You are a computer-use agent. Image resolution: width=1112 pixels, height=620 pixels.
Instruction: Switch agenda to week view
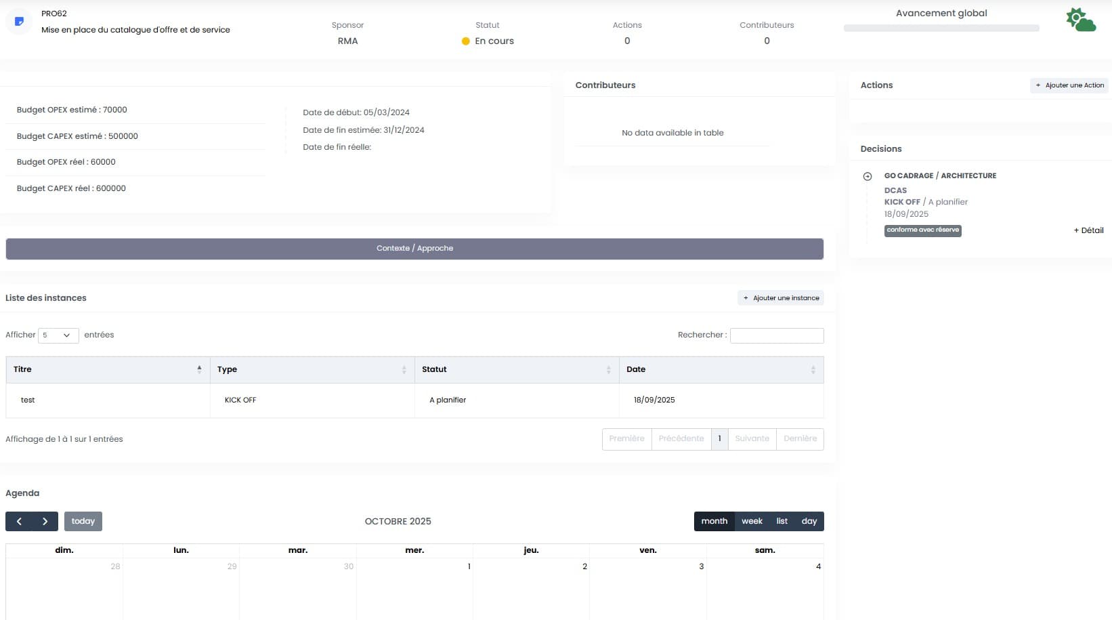coord(752,521)
